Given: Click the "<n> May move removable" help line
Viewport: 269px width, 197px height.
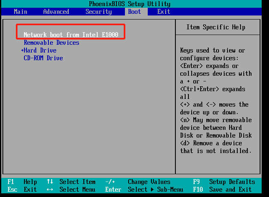Looking at the screenshot, I should [x=216, y=120].
